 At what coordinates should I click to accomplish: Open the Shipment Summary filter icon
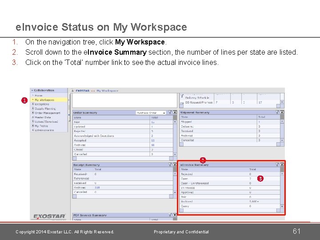click(x=277, y=112)
